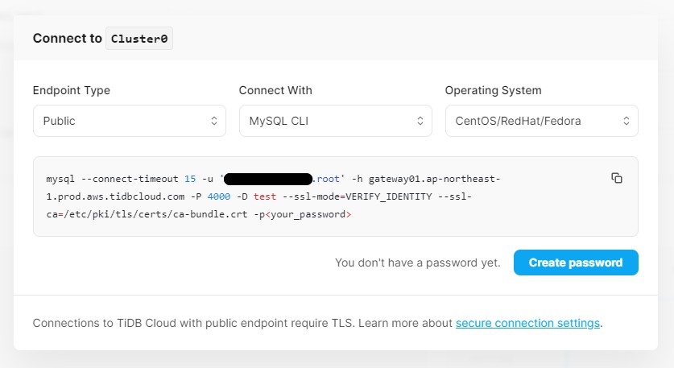Click the Cluster0 name badge

coord(139,39)
